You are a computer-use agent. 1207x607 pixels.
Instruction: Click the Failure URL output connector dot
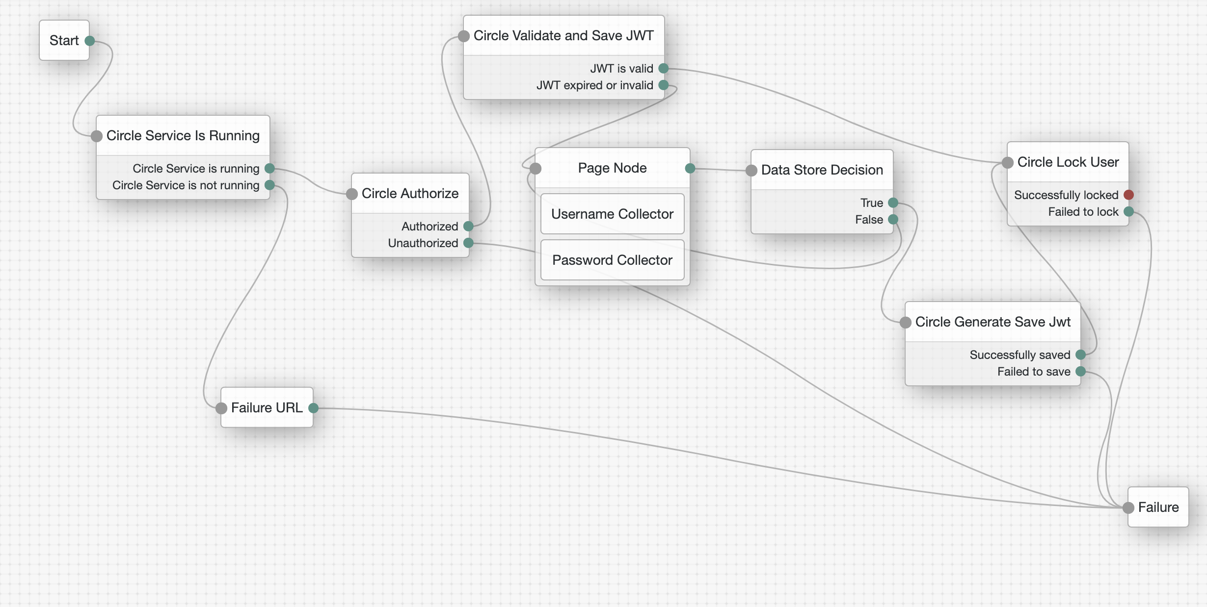pyautogui.click(x=313, y=407)
